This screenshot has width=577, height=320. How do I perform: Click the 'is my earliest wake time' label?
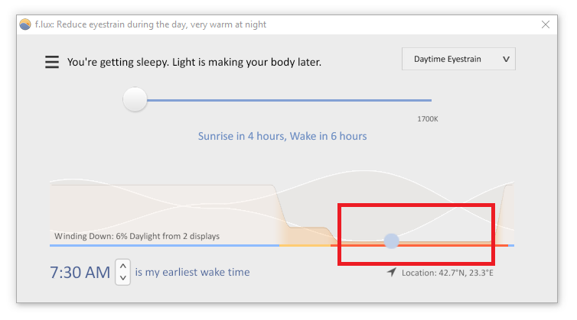point(192,272)
